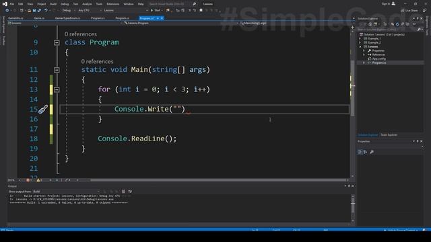Open the Tools menu
431x242 pixels.
pyautogui.click(x=99, y=4)
